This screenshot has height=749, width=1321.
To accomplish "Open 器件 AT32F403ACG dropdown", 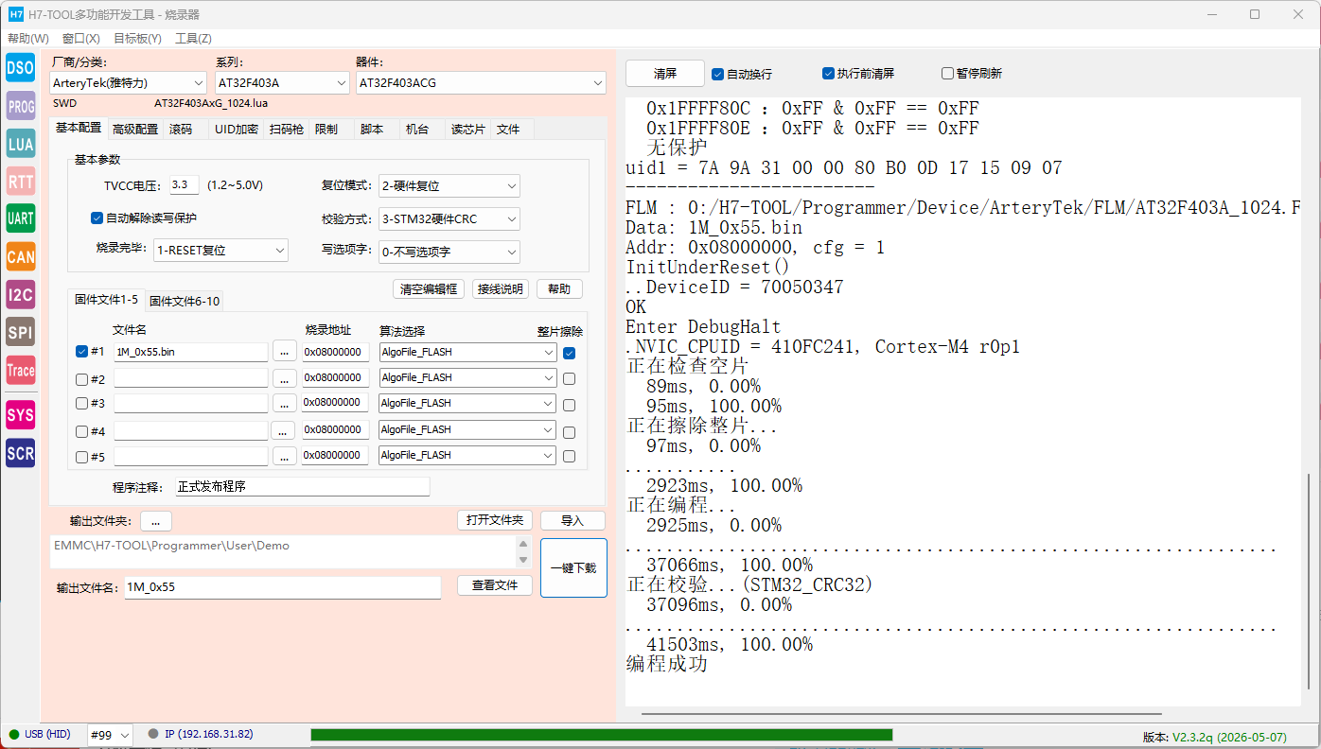I will coord(481,83).
